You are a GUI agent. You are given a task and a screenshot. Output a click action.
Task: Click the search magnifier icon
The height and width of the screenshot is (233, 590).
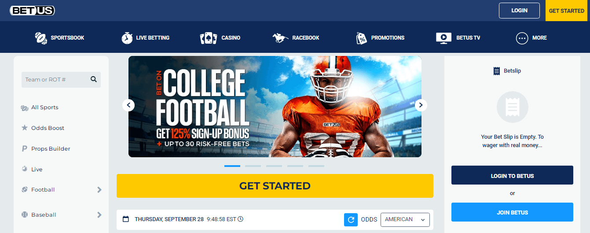coord(93,79)
